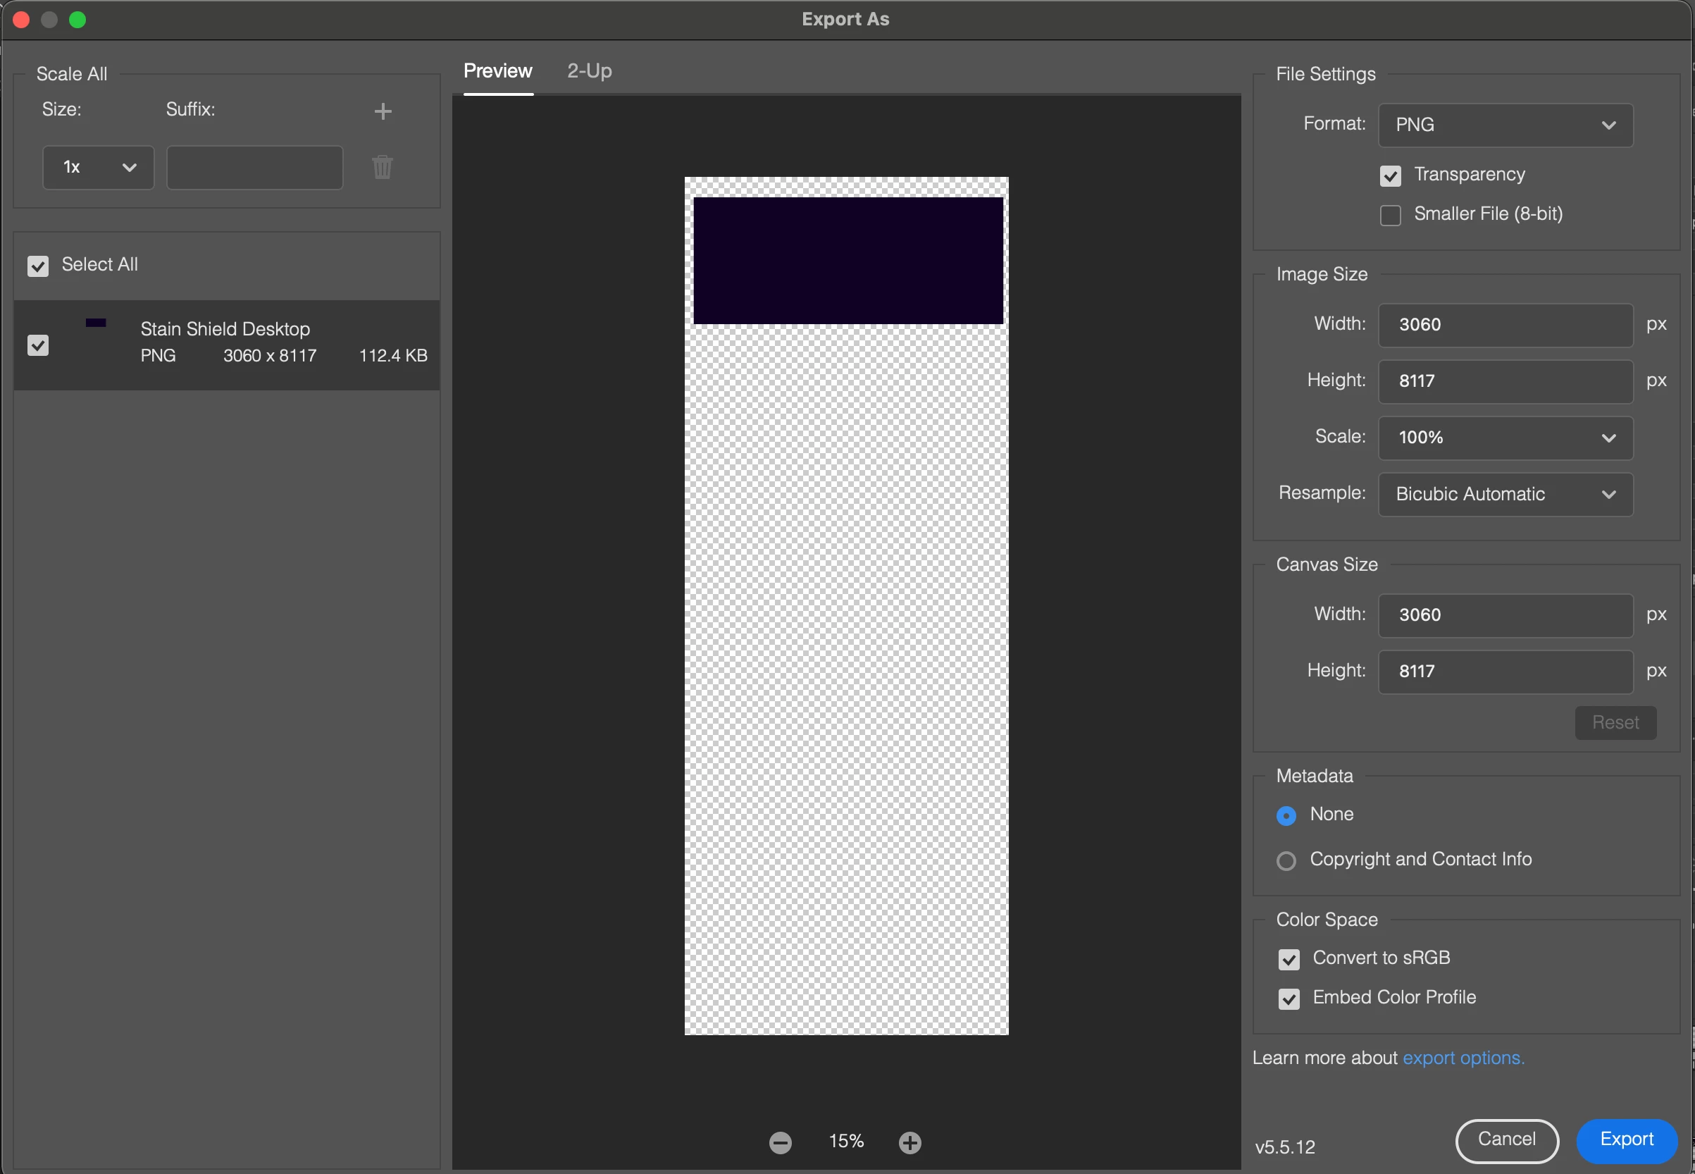The image size is (1695, 1174).
Task: Zoom in preview with plus icon
Action: [x=909, y=1142]
